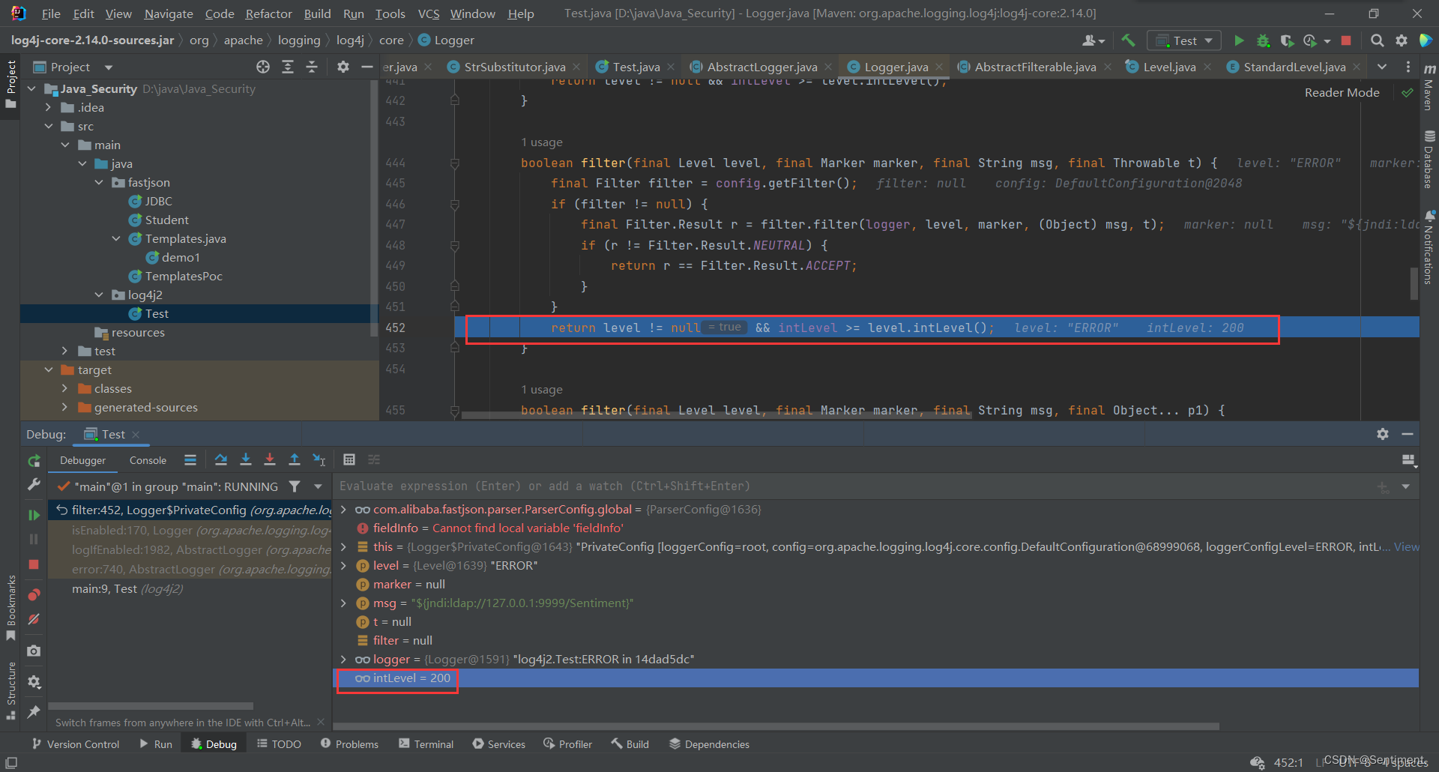Screen dimensions: 1439x772
Task: Open Search Everywhere magnifier
Action: [1377, 40]
